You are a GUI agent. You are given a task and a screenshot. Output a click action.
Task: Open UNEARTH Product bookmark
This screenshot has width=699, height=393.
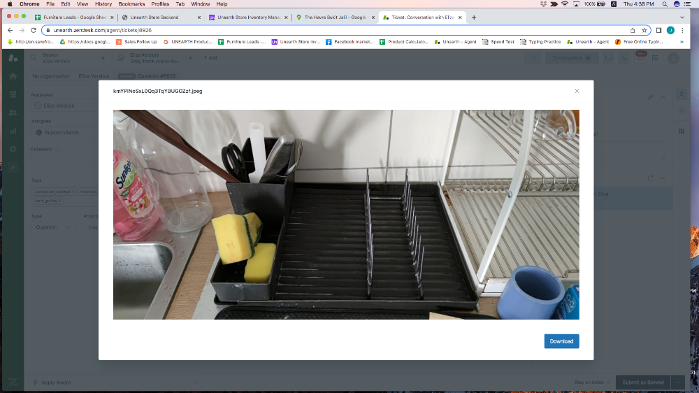point(187,42)
